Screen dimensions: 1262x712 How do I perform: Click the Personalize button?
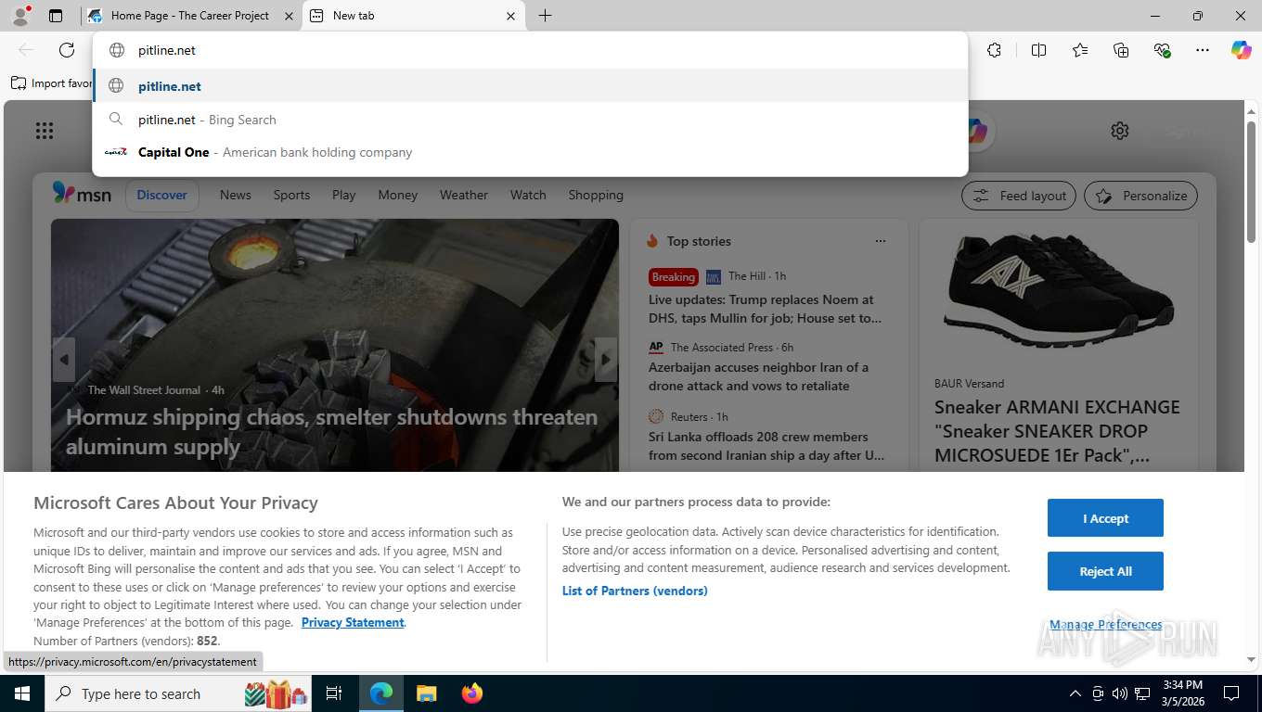point(1141,196)
